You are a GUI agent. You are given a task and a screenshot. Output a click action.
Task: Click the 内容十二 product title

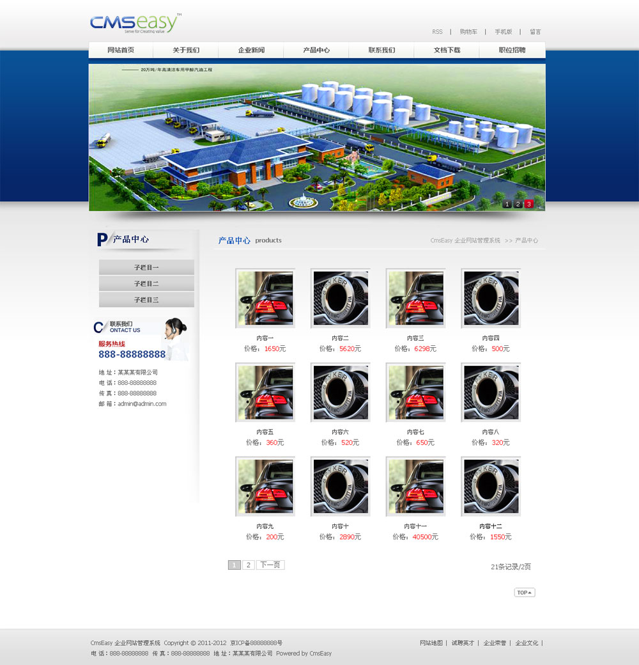click(x=491, y=526)
